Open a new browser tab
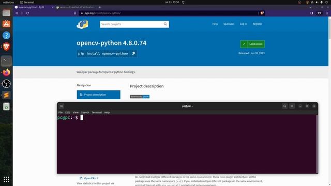The width and height of the screenshot is (331, 186). click(x=100, y=7)
